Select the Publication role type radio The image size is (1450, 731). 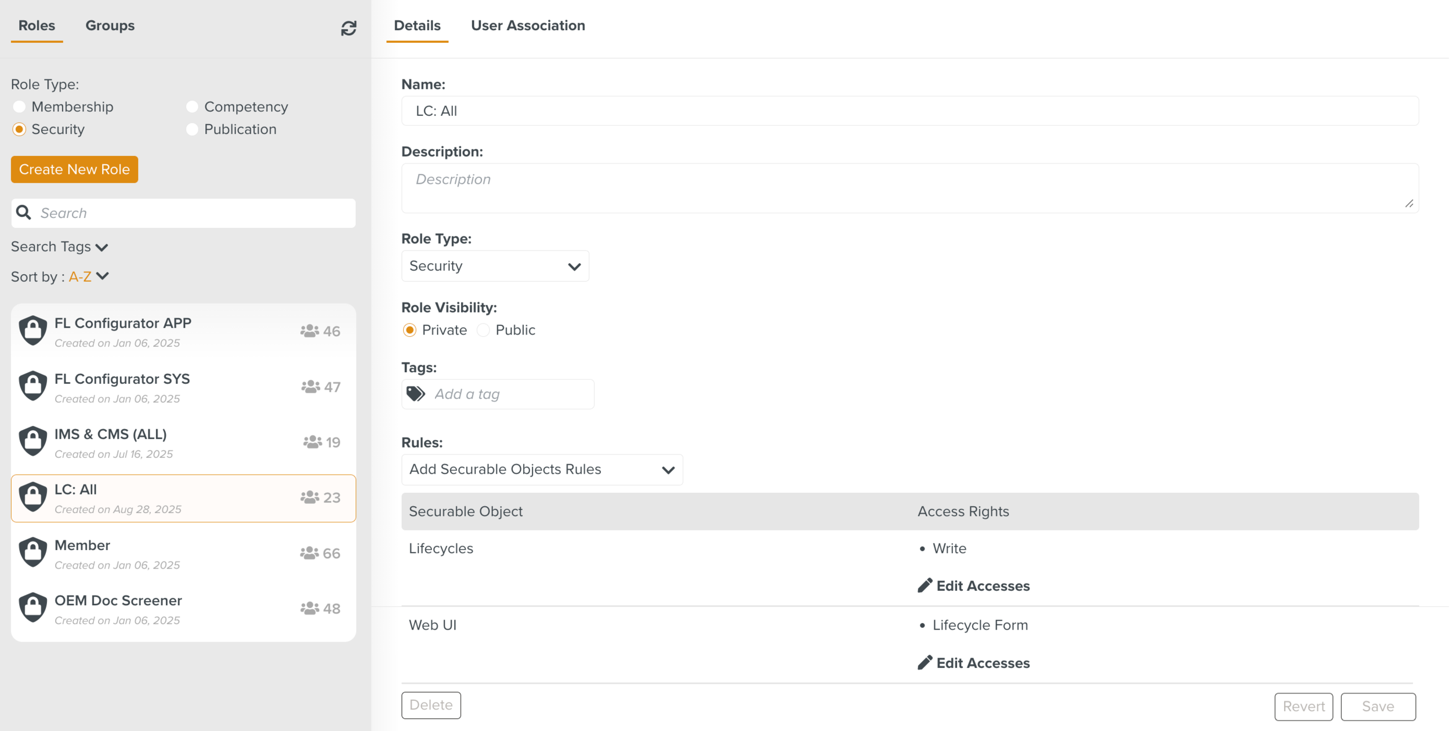(x=192, y=129)
